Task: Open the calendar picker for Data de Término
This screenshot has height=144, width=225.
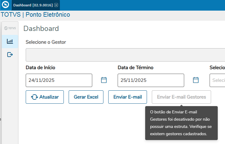Action: tap(196, 80)
